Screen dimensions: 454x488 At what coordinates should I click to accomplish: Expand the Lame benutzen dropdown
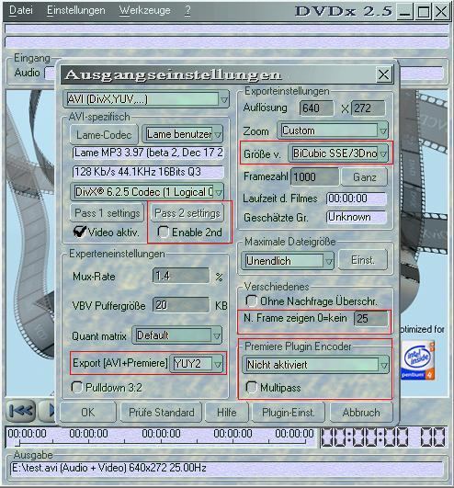click(182, 134)
